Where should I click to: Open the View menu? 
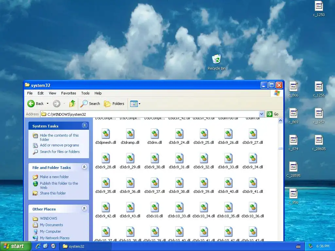pyautogui.click(x=52, y=93)
